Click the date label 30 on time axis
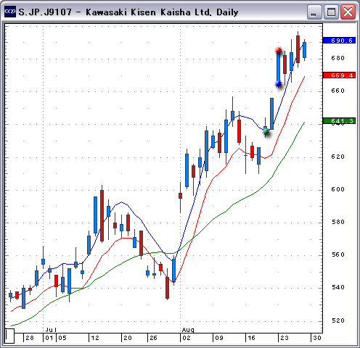This screenshot has width=360, height=348. coord(317,338)
